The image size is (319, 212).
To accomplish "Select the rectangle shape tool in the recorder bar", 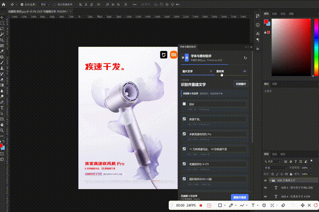I will tap(220, 205).
